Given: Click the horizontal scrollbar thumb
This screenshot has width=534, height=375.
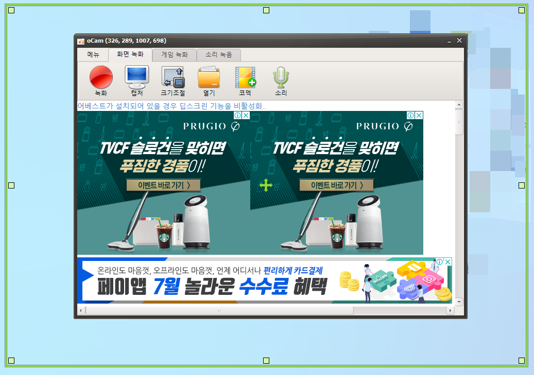Looking at the screenshot, I should (219, 310).
